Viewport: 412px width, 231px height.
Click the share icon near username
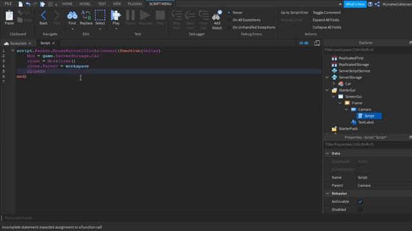click(x=377, y=4)
